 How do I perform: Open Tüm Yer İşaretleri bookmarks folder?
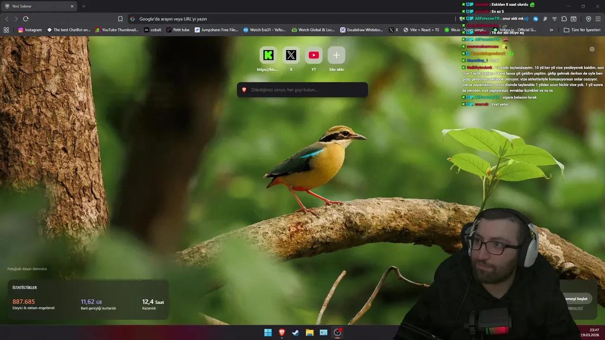(582, 29)
